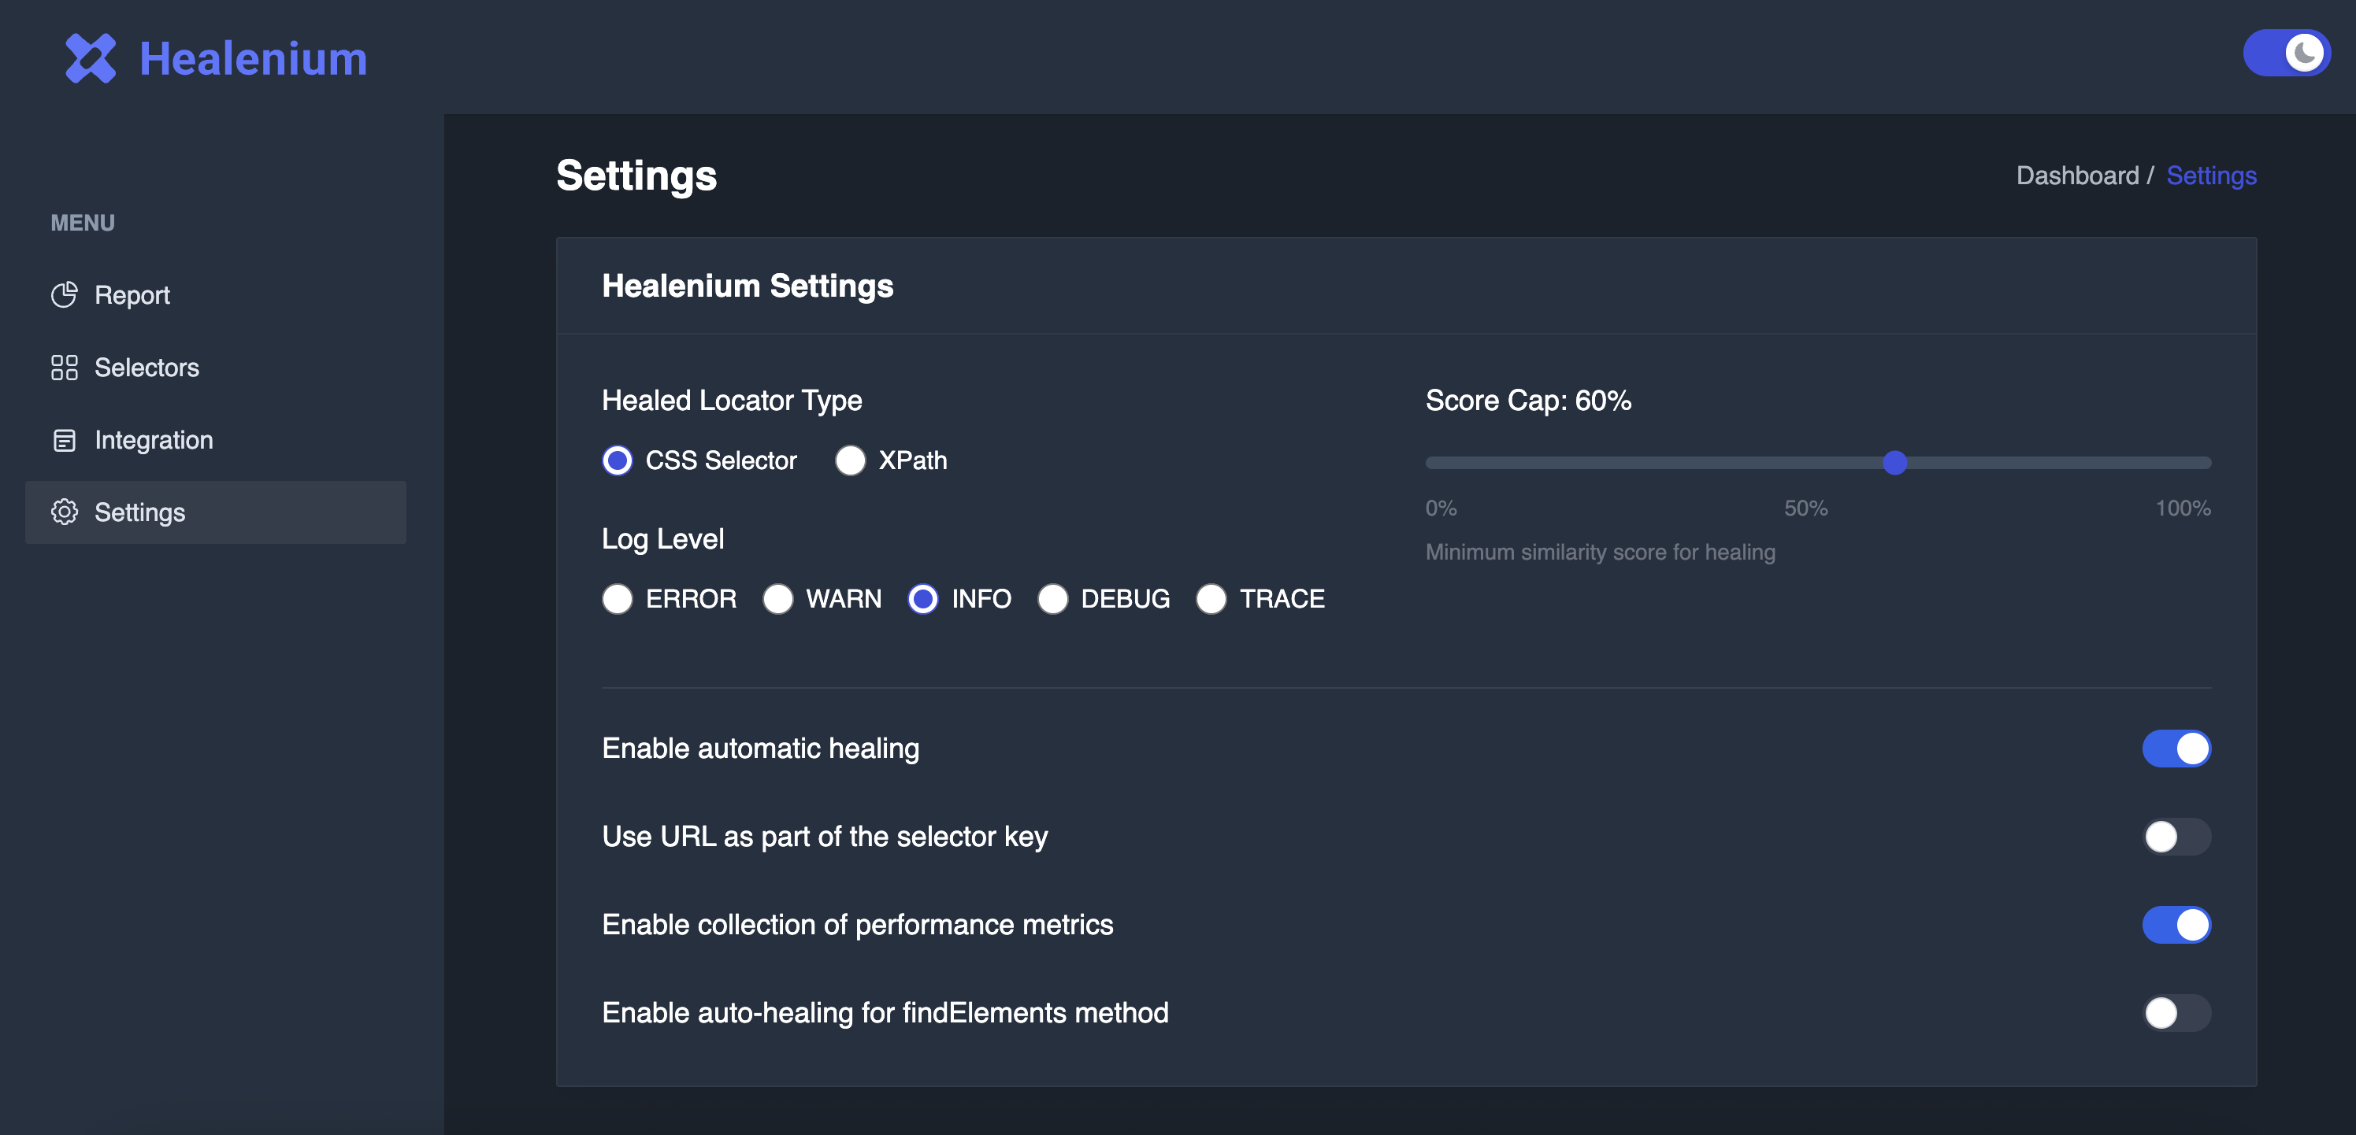Click the Healenium brand name

(254, 58)
